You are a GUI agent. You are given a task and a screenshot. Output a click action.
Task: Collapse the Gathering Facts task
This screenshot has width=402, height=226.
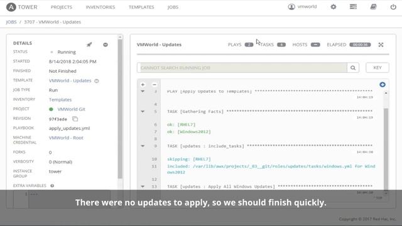(143, 112)
